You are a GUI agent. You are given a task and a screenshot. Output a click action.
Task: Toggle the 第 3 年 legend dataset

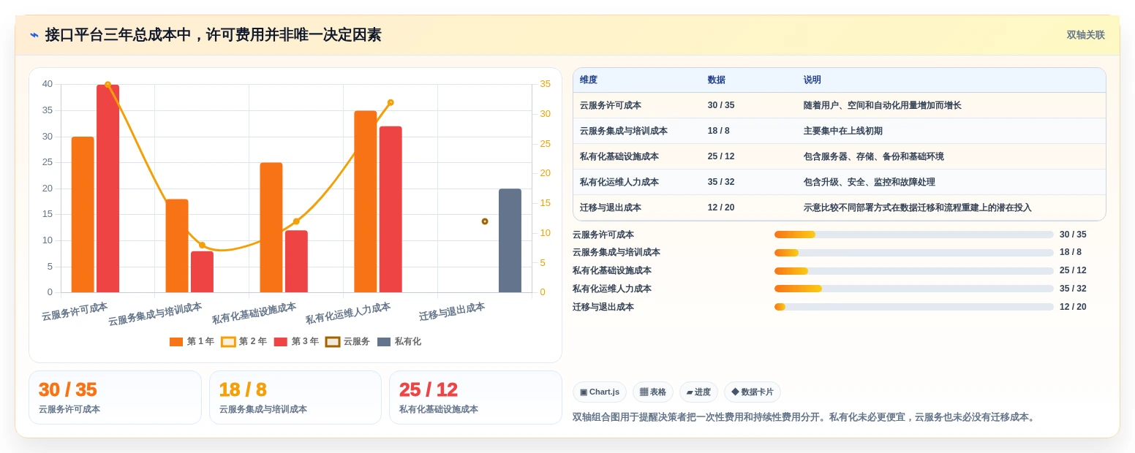pyautogui.click(x=296, y=341)
